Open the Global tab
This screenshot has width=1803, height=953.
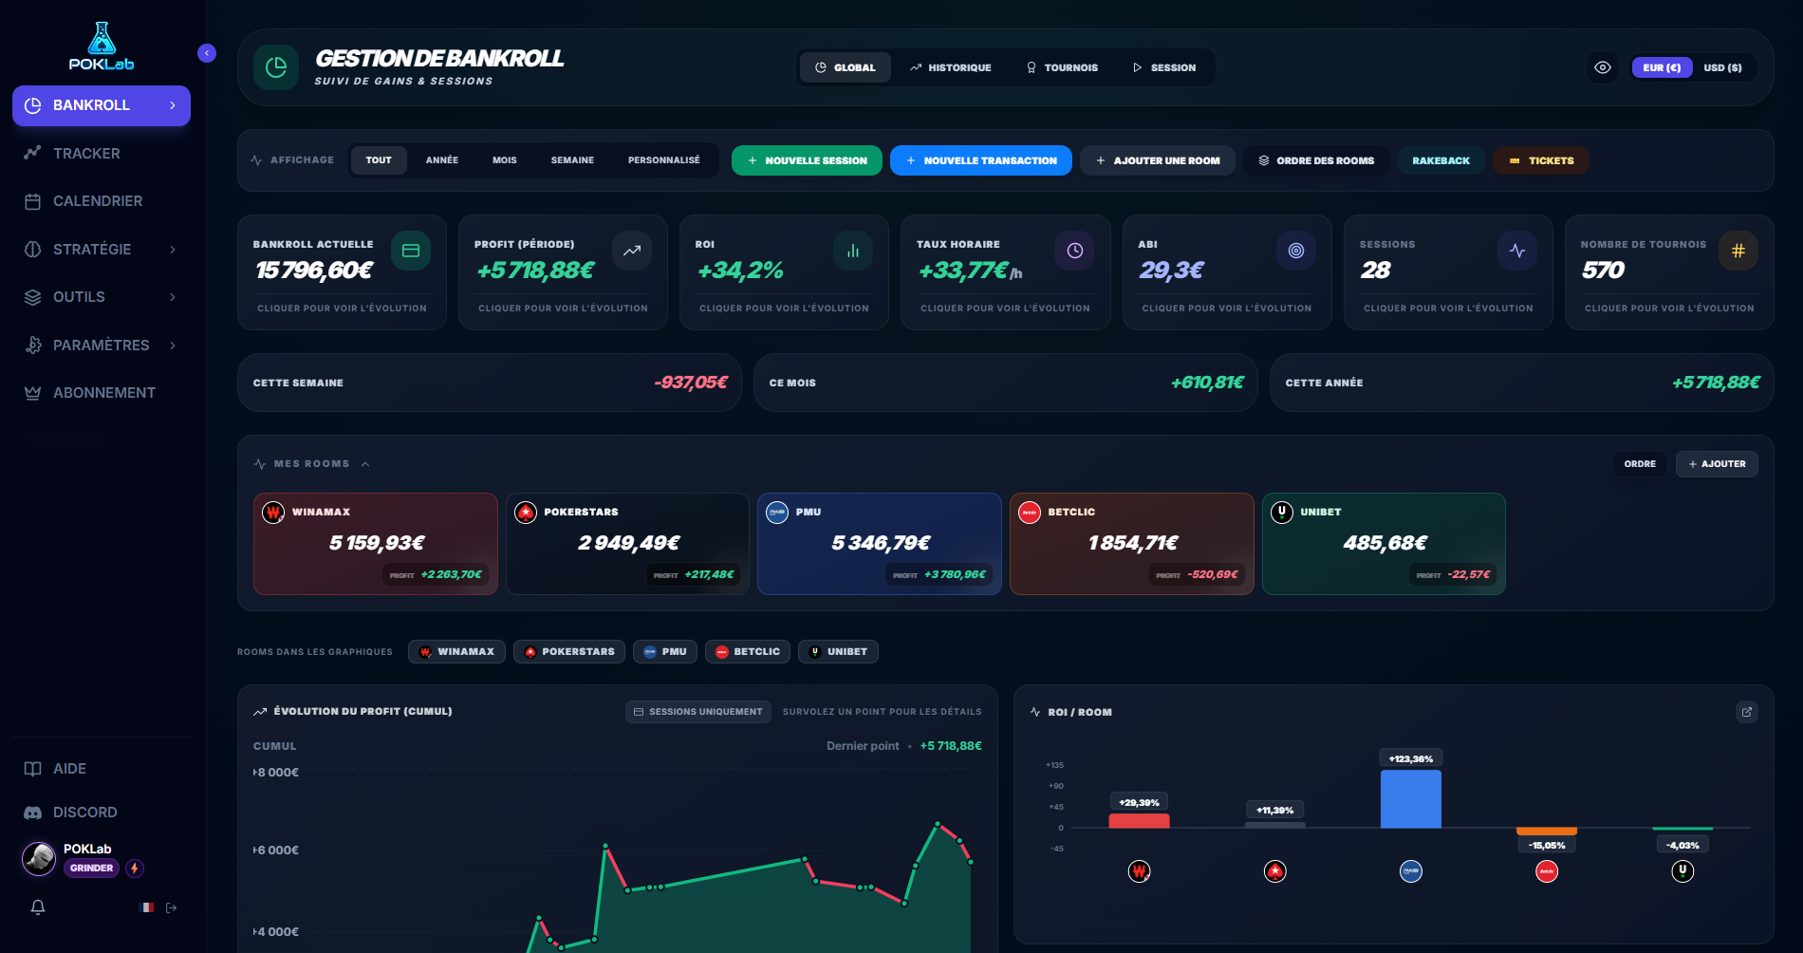pyautogui.click(x=846, y=67)
